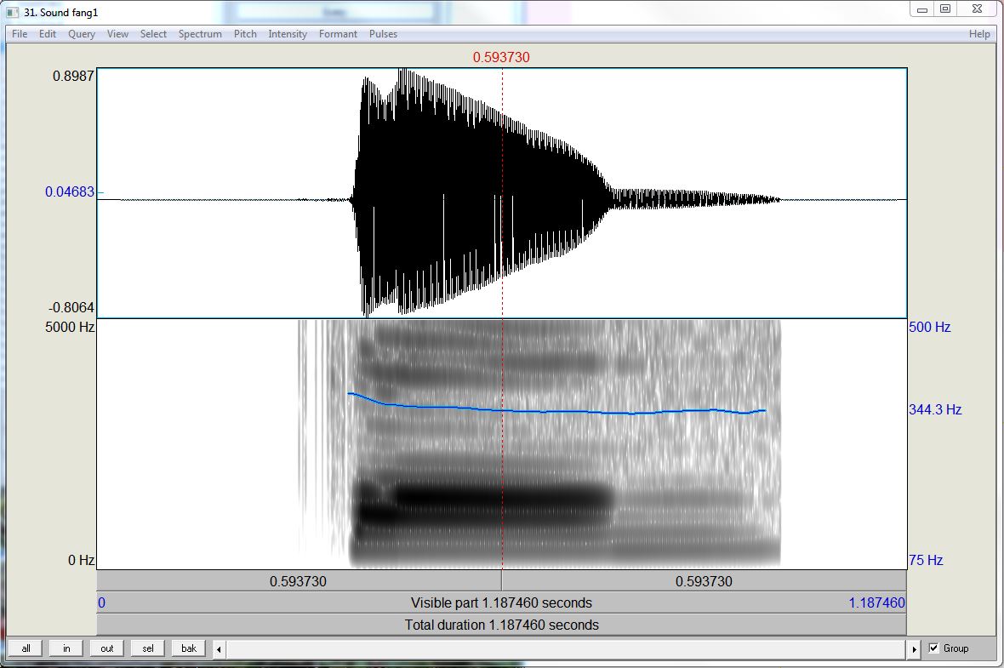Play the Total duration 1.187460 seconds bar
This screenshot has height=668, width=1004.
pos(502,625)
